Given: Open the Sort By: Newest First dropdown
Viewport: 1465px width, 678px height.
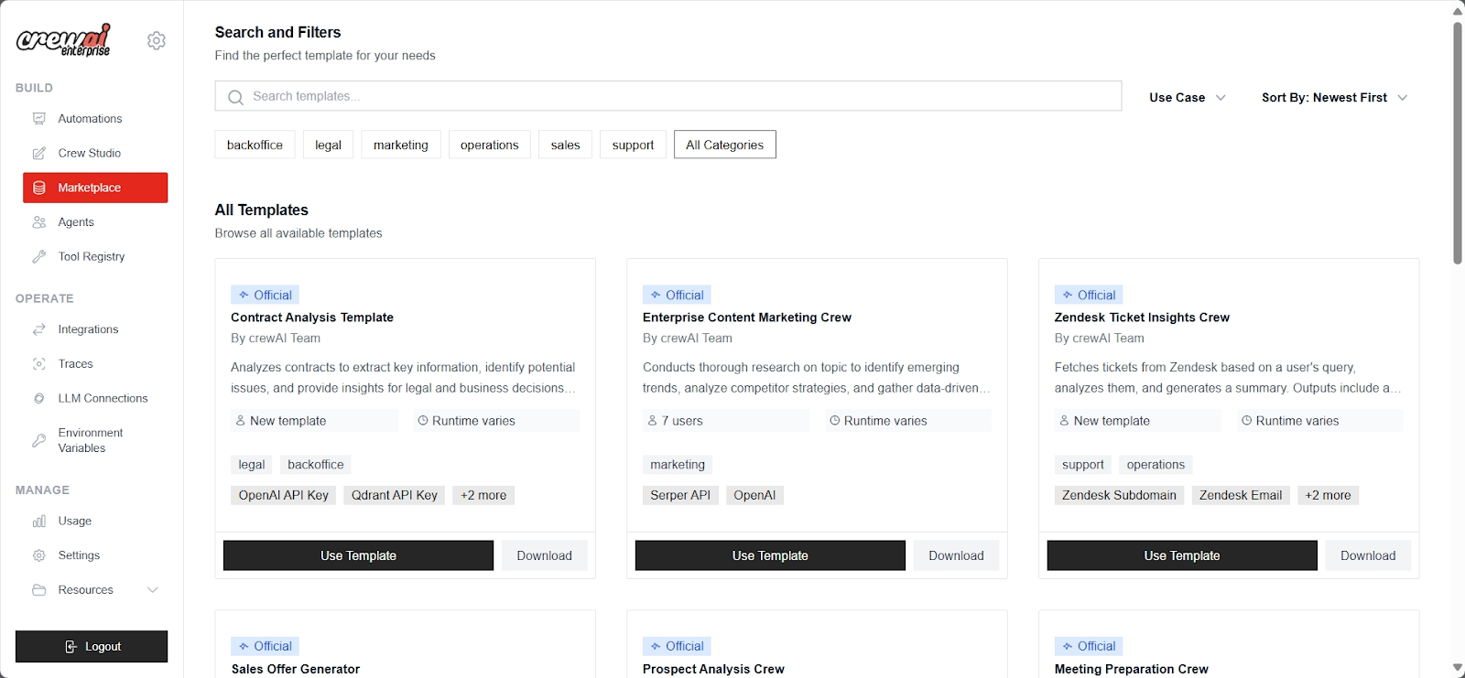Looking at the screenshot, I should pyautogui.click(x=1334, y=98).
